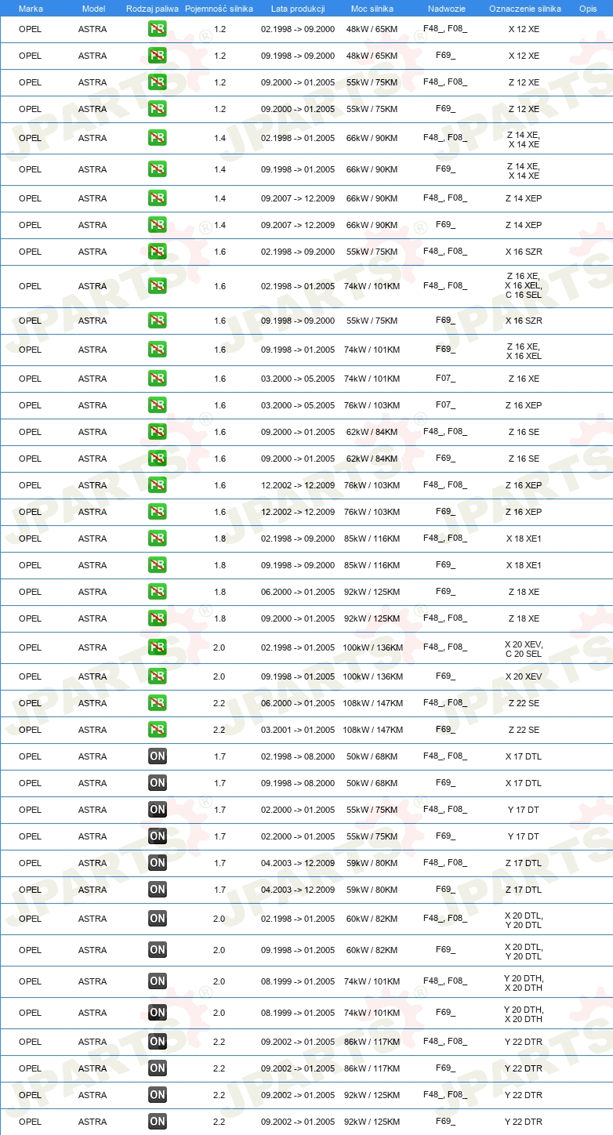Click the Lata produkcji column header

pos(298,9)
